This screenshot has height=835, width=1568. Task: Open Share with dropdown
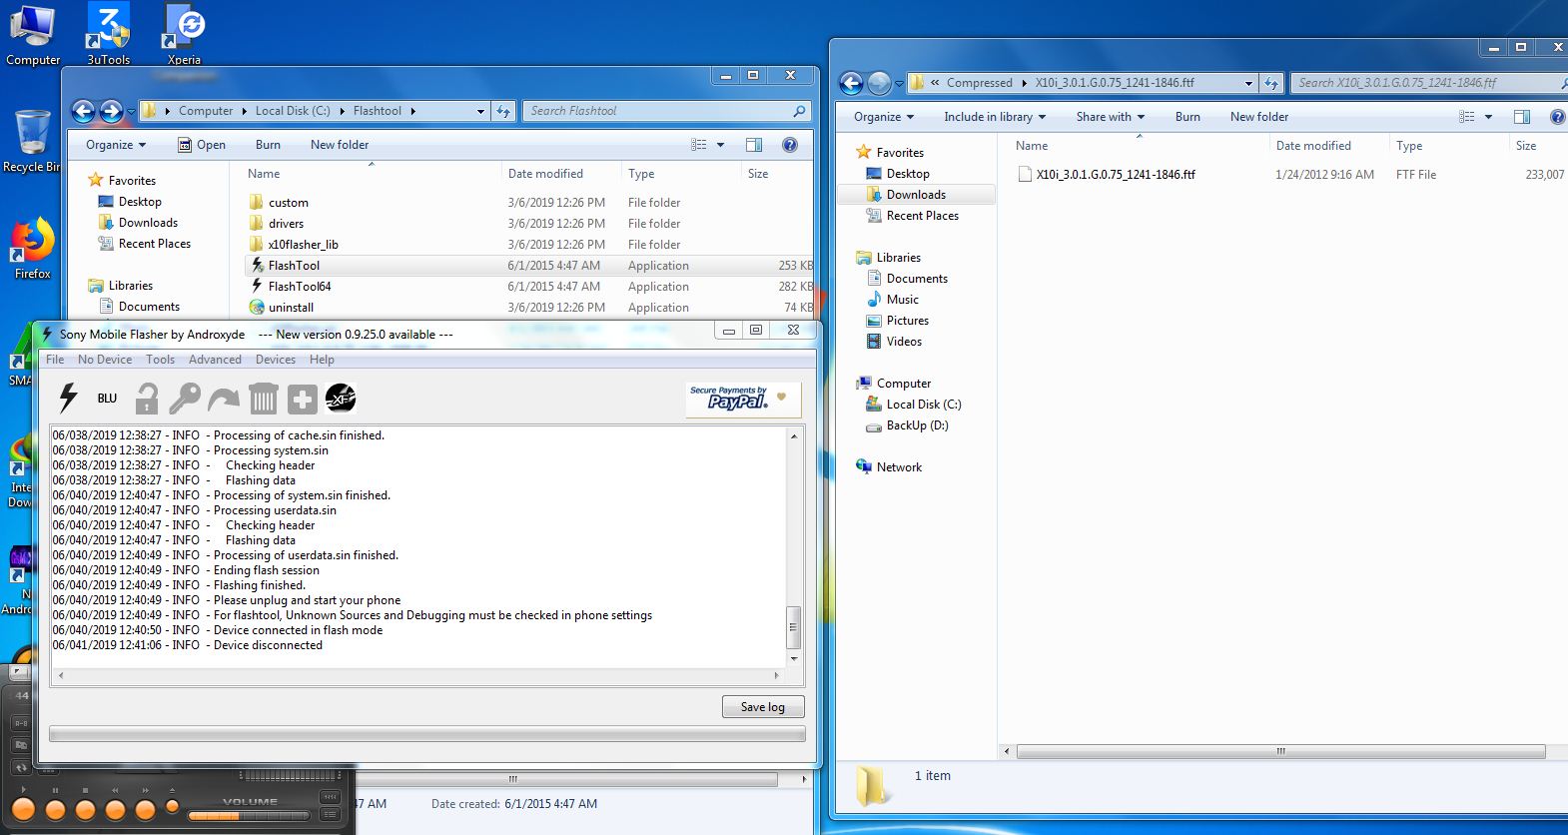1110,117
